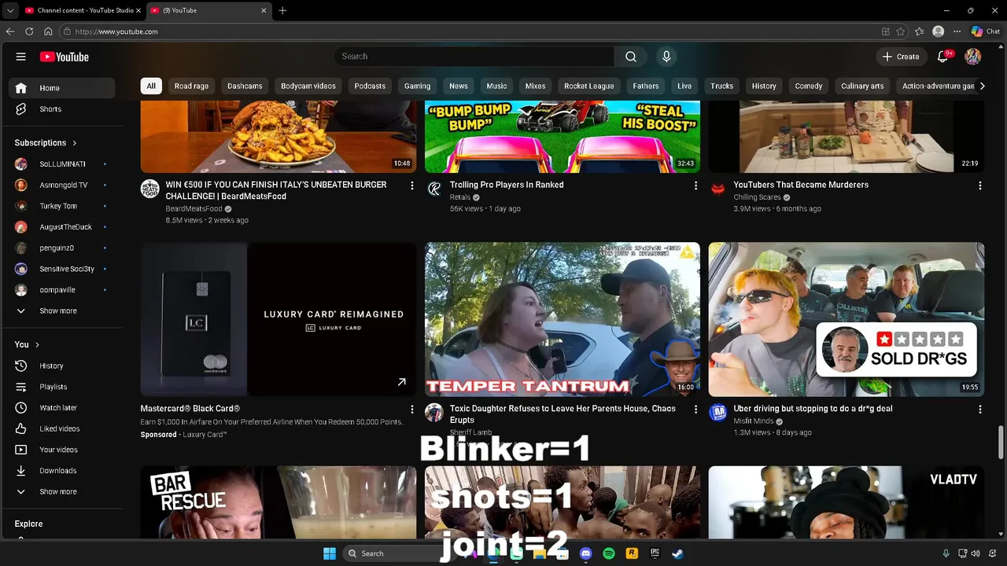Screen dimensions: 1007x566
Task: Open the Temper Tantrum video thumbnail
Action: (x=563, y=318)
